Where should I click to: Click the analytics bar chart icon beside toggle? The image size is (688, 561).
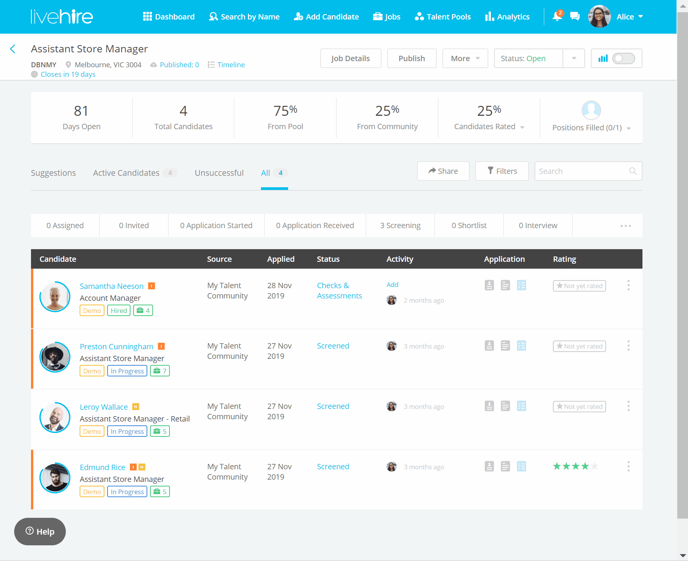603,58
